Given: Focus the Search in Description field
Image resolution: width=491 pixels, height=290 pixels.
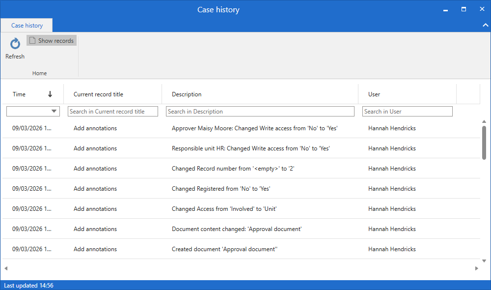Looking at the screenshot, I should [260, 111].
